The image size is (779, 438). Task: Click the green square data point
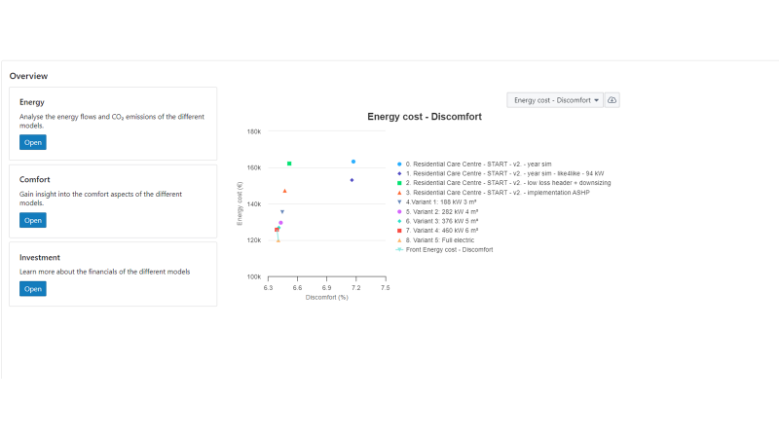pyautogui.click(x=289, y=164)
